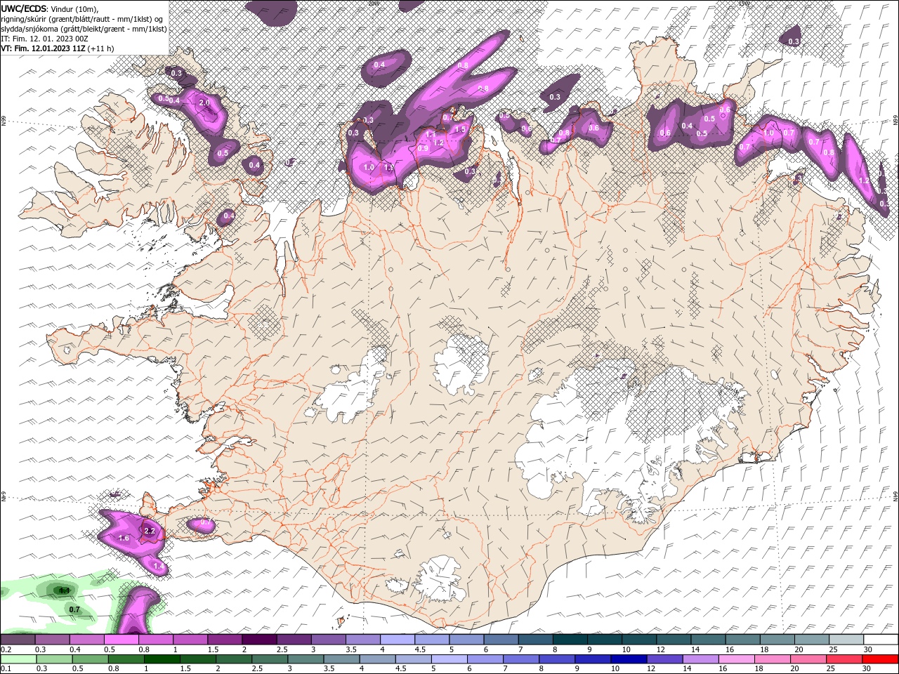Click the black 0.7 label in the green rain area

pos(74,609)
